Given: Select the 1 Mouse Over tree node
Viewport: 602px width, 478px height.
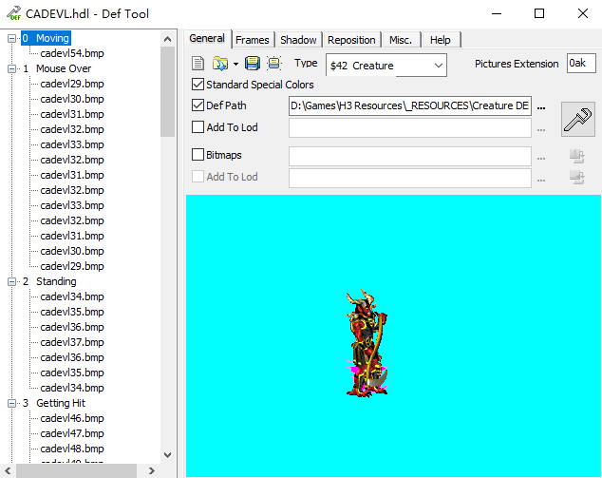Looking at the screenshot, I should point(57,68).
